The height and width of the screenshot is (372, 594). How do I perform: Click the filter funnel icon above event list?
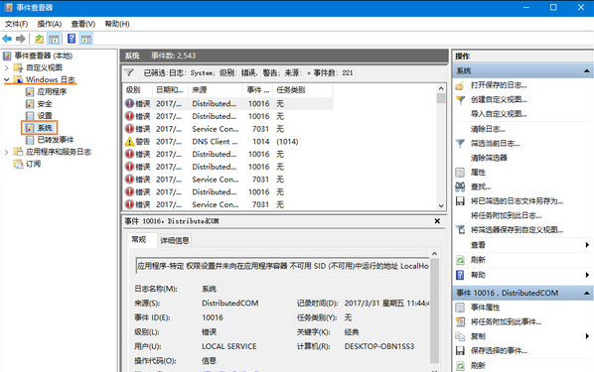129,72
